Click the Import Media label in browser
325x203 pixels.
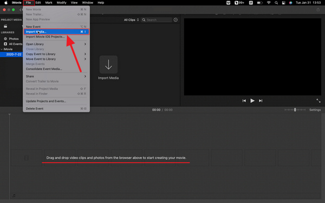pos(108,78)
